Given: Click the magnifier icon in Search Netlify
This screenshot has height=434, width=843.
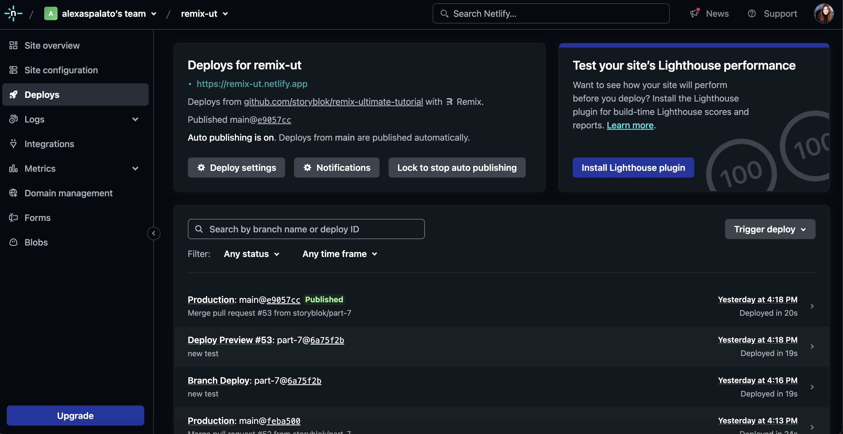Looking at the screenshot, I should point(444,13).
